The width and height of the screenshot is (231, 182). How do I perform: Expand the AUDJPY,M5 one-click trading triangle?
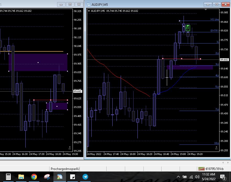pos(89,11)
